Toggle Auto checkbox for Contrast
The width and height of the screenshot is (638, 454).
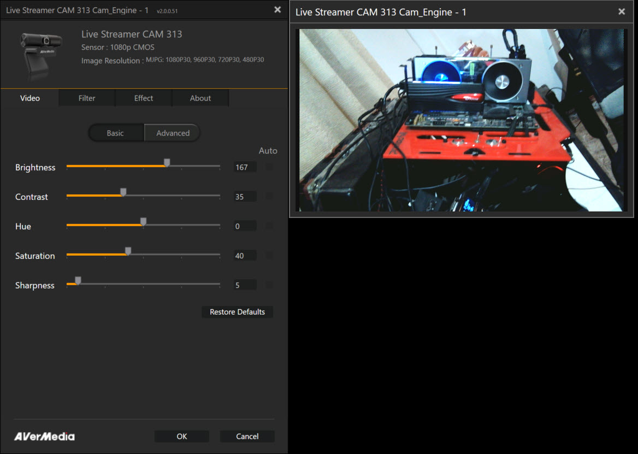(269, 196)
